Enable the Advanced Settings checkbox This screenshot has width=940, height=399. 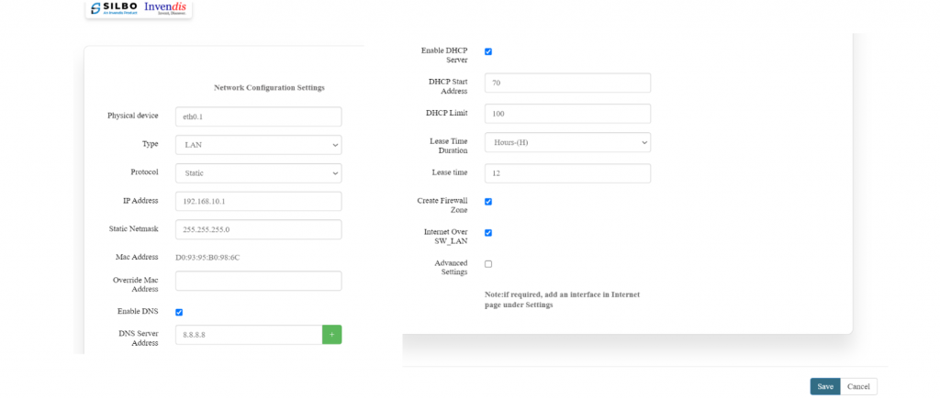[488, 264]
